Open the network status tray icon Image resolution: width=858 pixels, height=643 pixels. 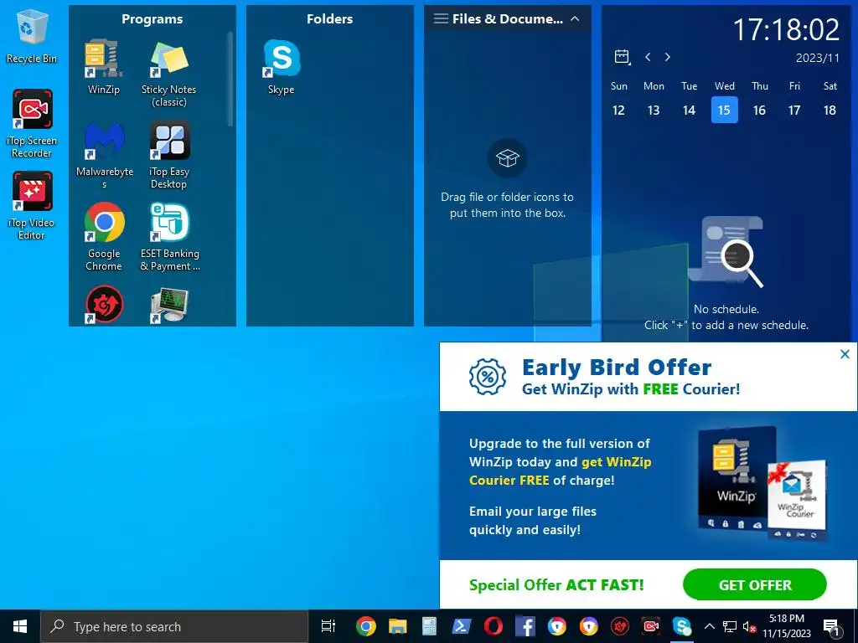coord(730,626)
